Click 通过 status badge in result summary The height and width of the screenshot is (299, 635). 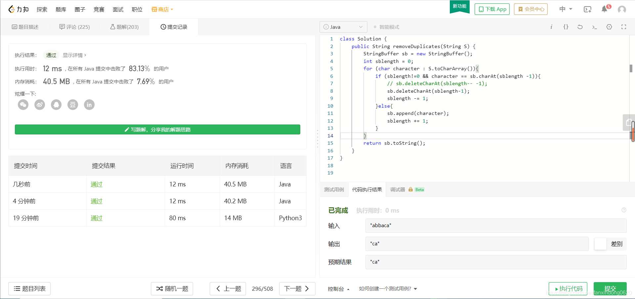pyautogui.click(x=51, y=55)
